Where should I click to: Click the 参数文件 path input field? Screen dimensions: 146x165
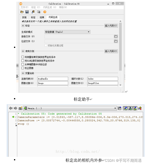pos(79,37)
